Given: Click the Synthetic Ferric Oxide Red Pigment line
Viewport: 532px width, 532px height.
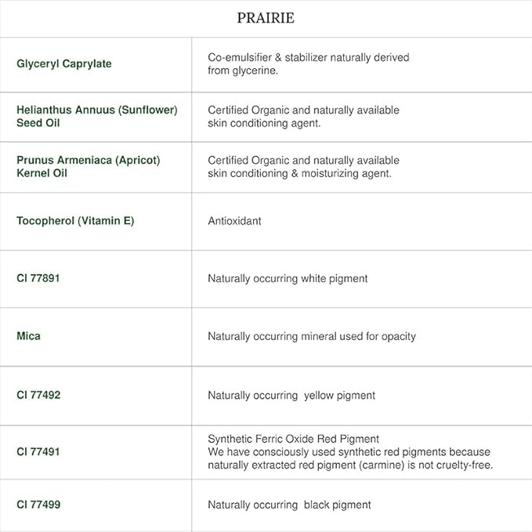Looking at the screenshot, I should pyautogui.click(x=293, y=439).
